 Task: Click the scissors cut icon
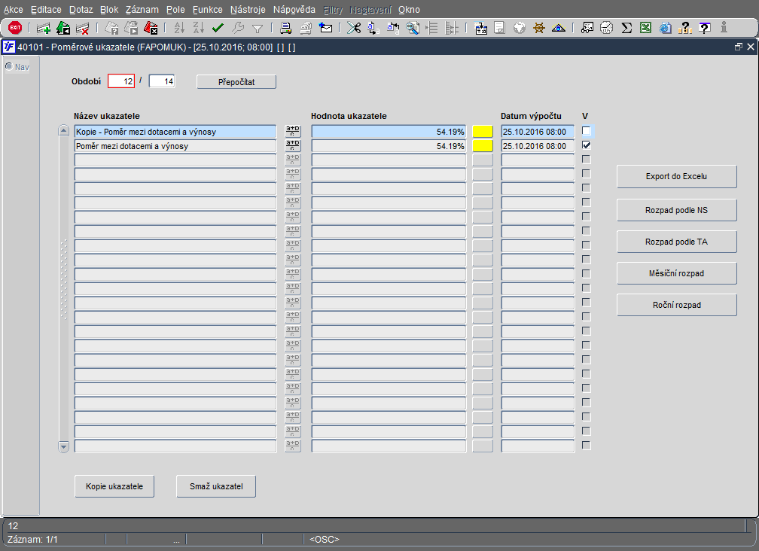point(354,28)
